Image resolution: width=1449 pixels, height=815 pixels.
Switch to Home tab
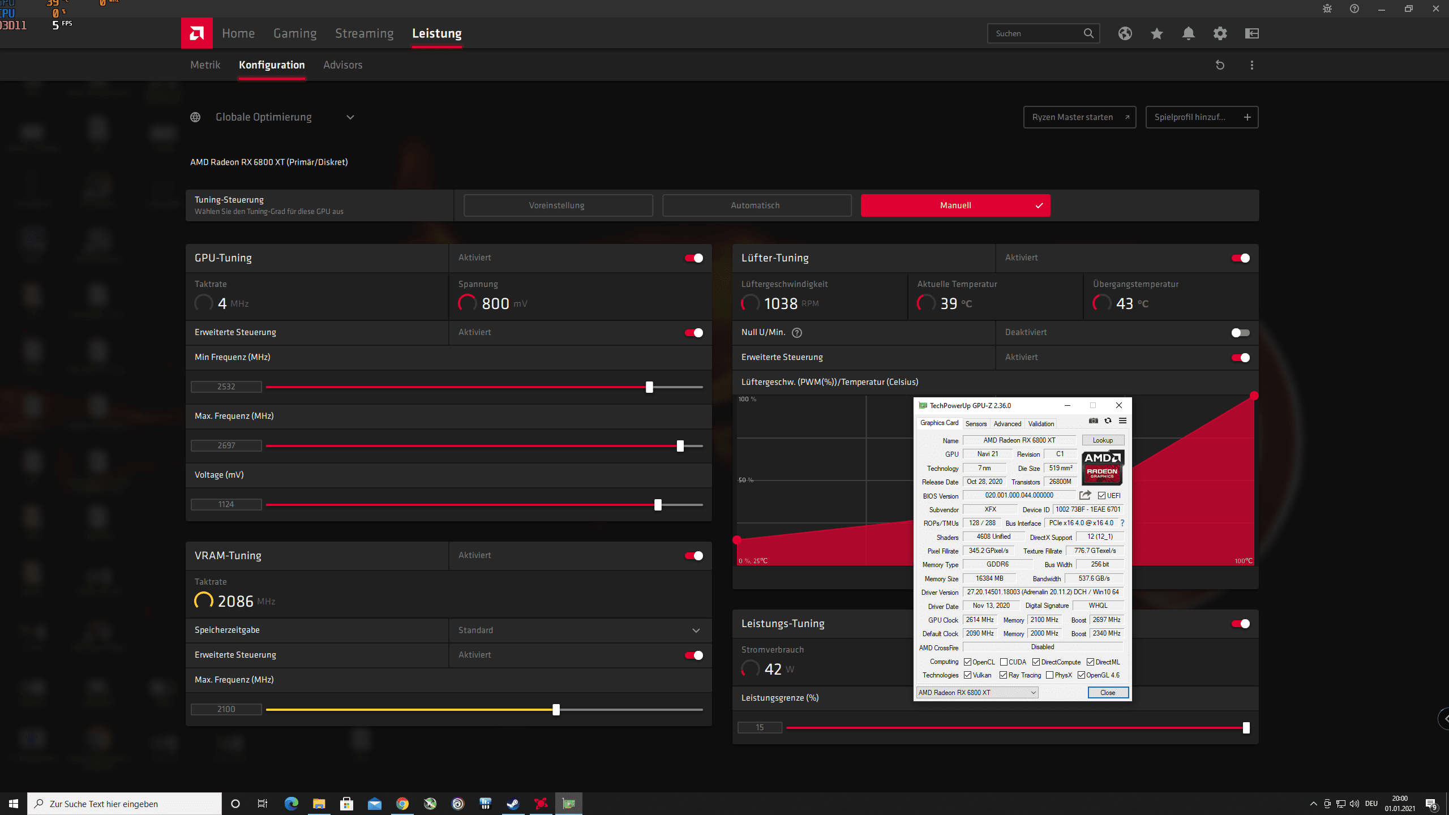coord(238,33)
